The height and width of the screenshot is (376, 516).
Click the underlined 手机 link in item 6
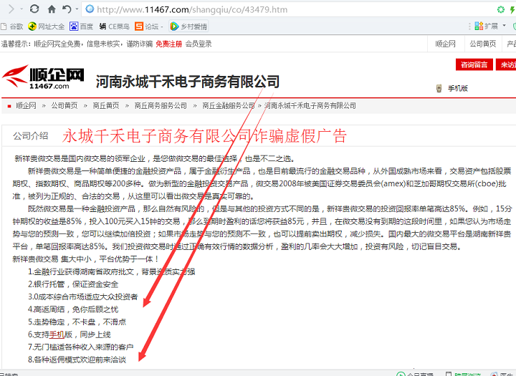57,335
